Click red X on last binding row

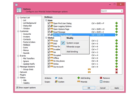[x=116, y=72]
